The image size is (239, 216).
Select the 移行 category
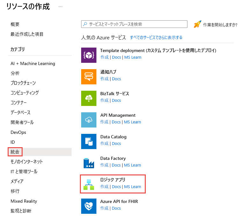[15, 191]
